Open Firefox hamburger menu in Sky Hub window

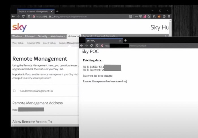[169, 16]
